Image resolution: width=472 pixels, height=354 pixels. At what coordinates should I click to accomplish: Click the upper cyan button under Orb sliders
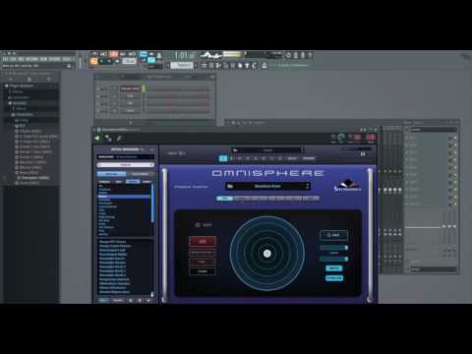coord(334,268)
